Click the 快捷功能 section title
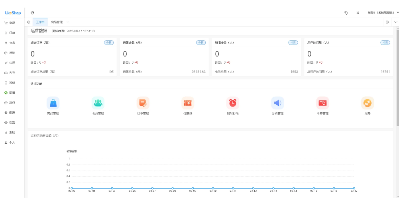399x199 pixels. coord(37,84)
